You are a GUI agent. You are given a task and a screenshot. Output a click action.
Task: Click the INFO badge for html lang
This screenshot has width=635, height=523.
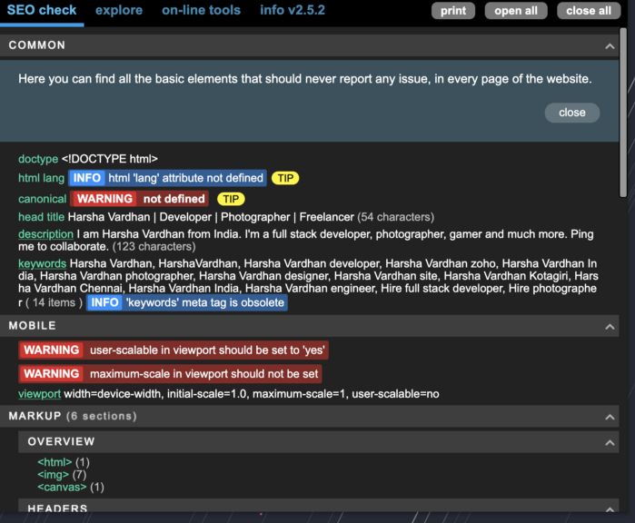point(87,178)
